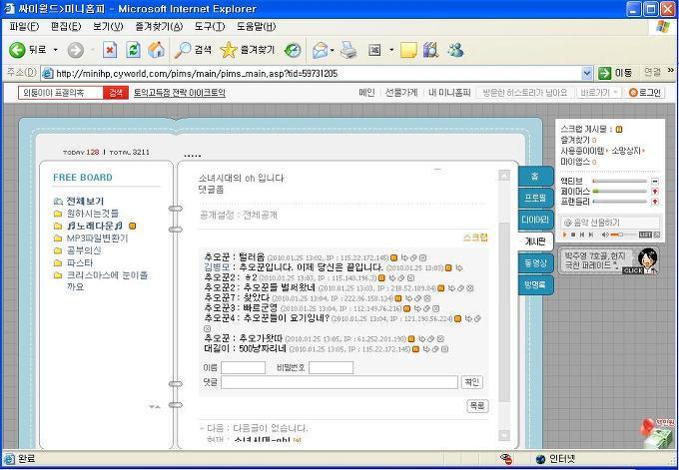The width and height of the screenshot is (679, 470).
Task: Open the Home page icon
Action: point(156,50)
